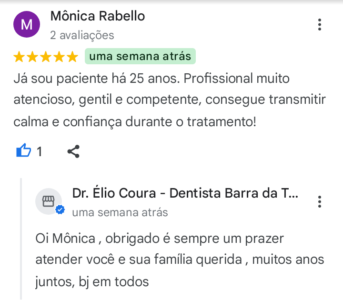The width and height of the screenshot is (343, 300).
Task: Click the five-star rating
Action: (x=46, y=57)
